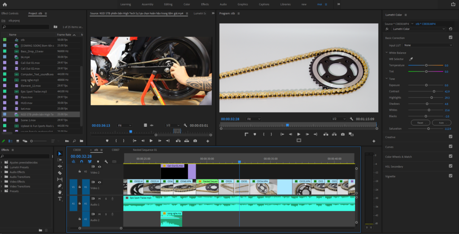Open Comparison View in Program monitor
The width and height of the screenshot is (459, 234).
pos(351,134)
